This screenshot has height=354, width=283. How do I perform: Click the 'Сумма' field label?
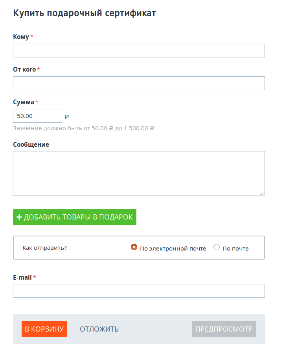tap(24, 102)
